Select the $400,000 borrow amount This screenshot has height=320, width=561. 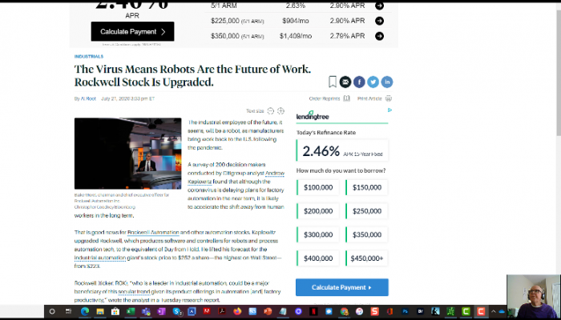coord(318,258)
